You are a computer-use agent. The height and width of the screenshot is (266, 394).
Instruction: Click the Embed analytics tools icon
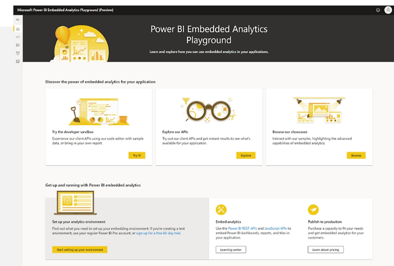click(x=221, y=210)
